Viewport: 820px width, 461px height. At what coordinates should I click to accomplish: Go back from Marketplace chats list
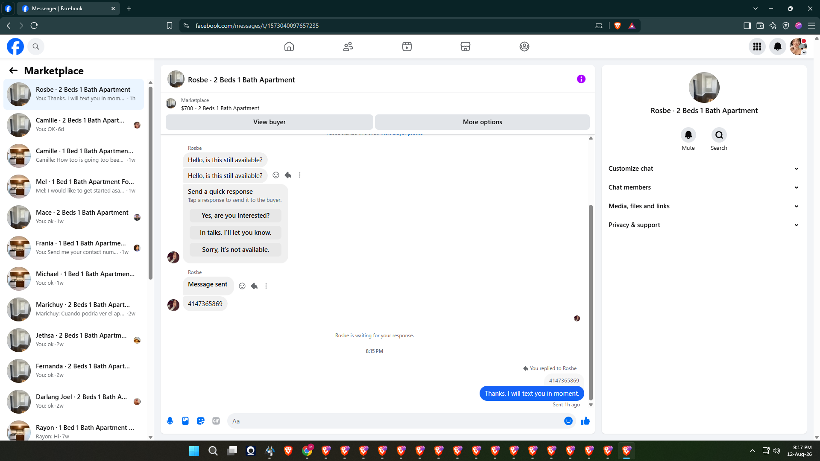(x=14, y=70)
